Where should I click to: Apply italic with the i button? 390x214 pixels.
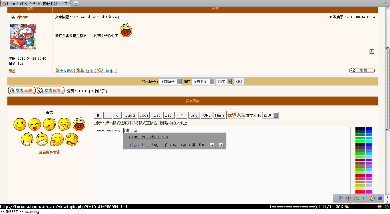coord(108,115)
